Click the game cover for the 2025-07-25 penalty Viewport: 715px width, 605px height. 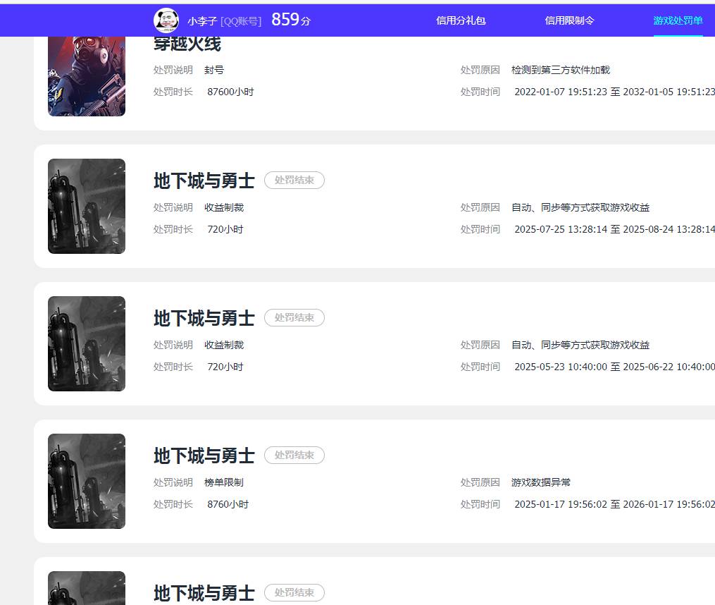[87, 206]
